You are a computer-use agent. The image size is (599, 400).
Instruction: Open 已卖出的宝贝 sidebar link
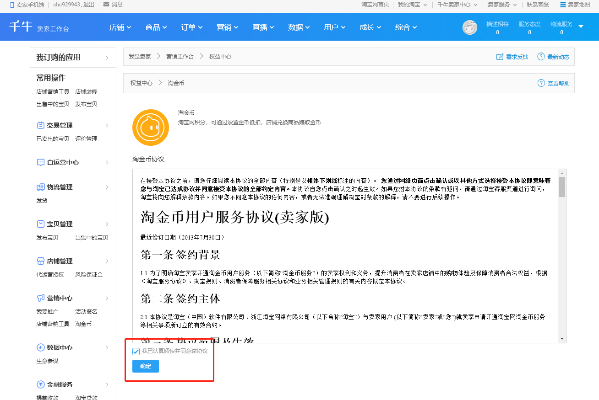(x=53, y=139)
